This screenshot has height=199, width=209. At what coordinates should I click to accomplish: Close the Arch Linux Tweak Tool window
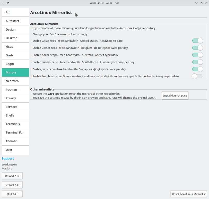206,3
